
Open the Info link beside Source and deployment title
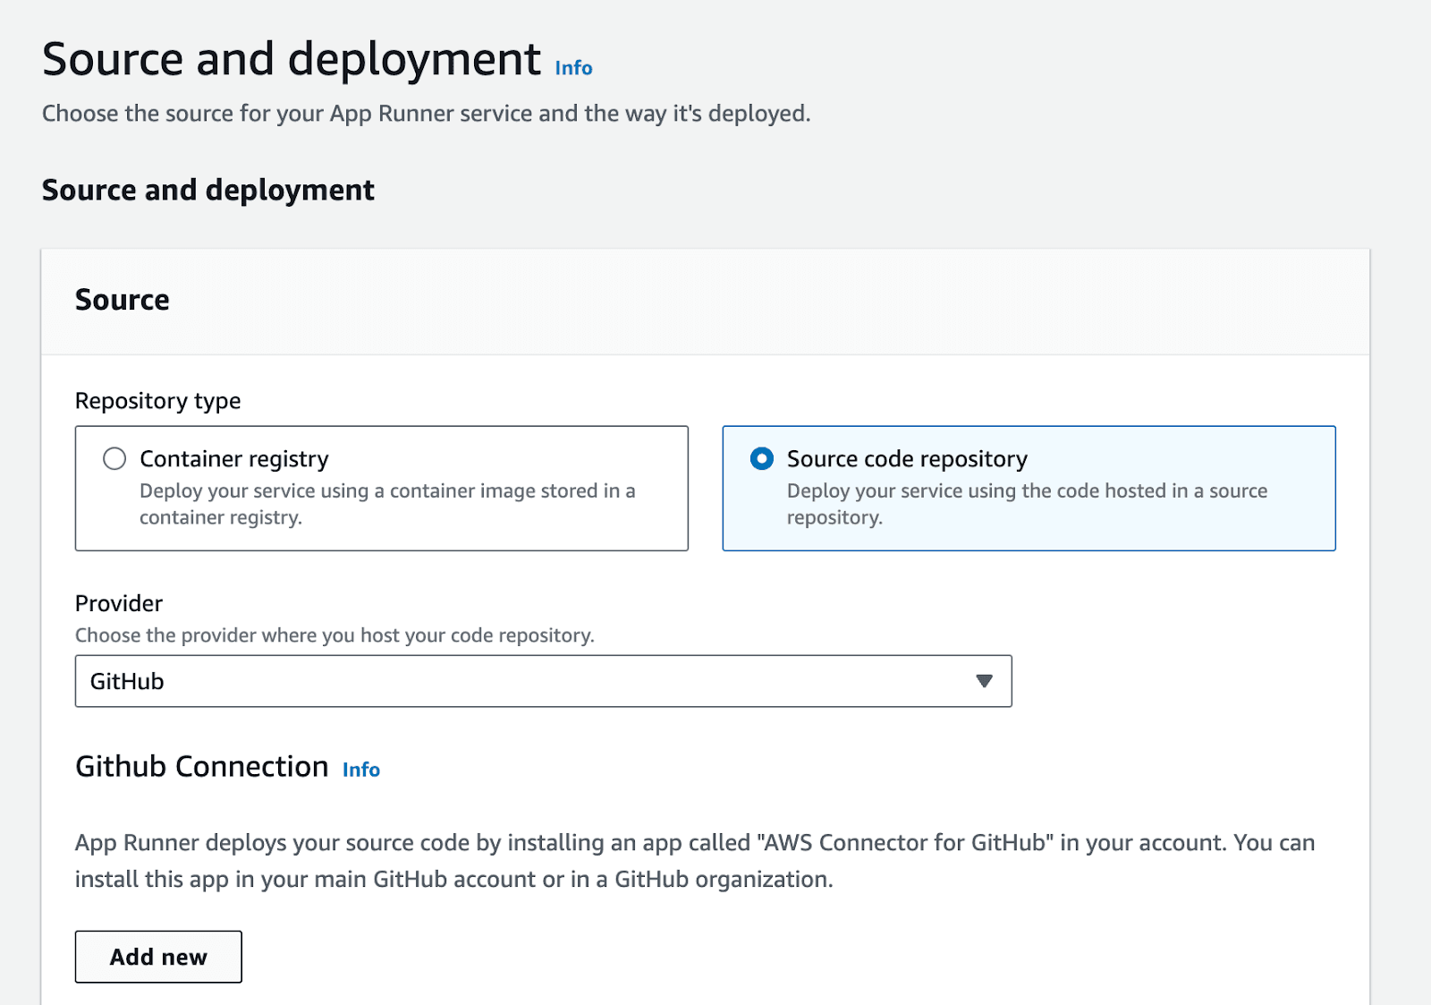click(x=572, y=67)
